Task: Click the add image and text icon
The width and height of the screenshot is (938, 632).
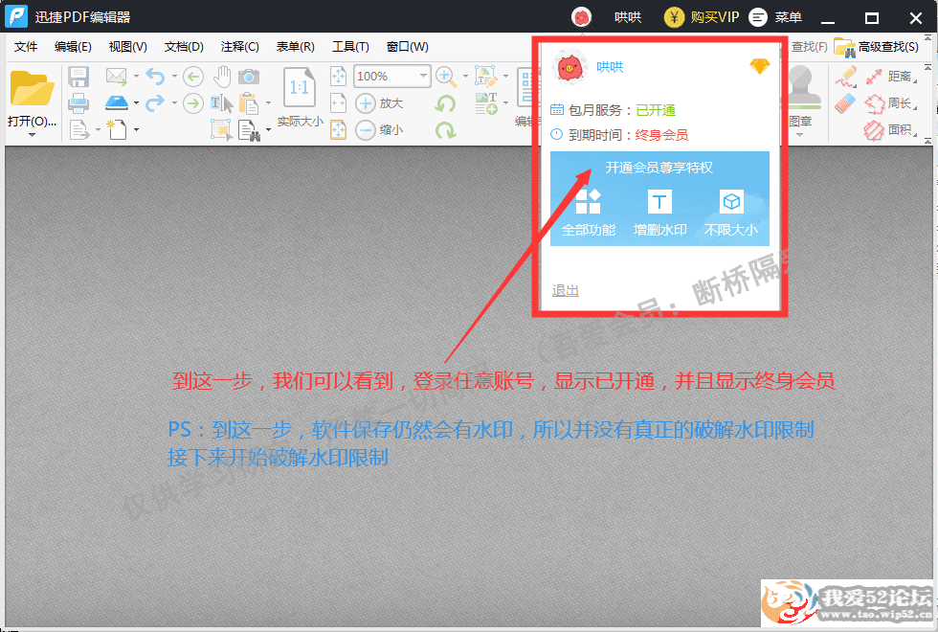Action: (486, 103)
